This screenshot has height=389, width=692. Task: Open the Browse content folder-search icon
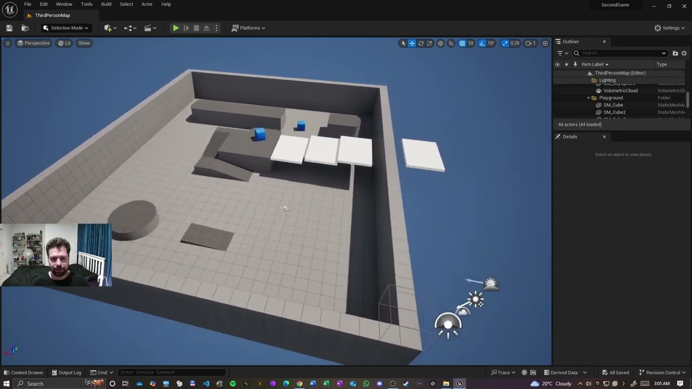tap(25, 28)
